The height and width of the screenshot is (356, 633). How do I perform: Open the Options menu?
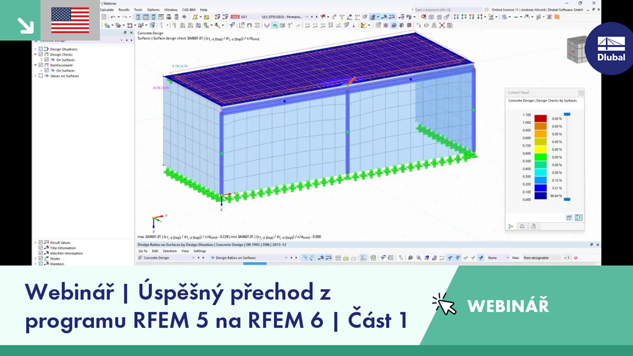[x=153, y=10]
